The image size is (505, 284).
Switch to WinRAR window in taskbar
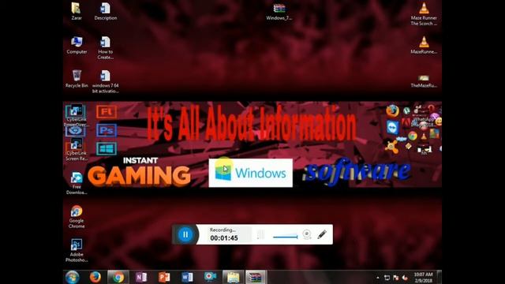click(x=256, y=277)
